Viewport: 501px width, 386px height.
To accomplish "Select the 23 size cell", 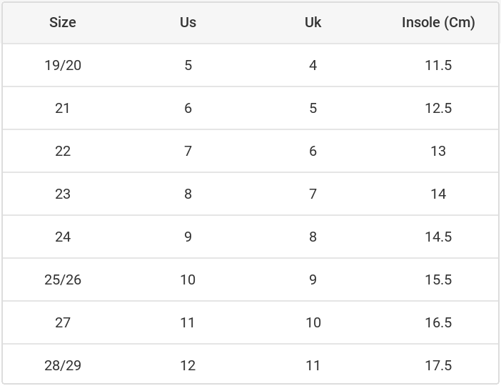I will (x=63, y=194).
